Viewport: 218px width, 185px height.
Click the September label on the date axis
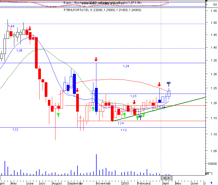click(76, 183)
